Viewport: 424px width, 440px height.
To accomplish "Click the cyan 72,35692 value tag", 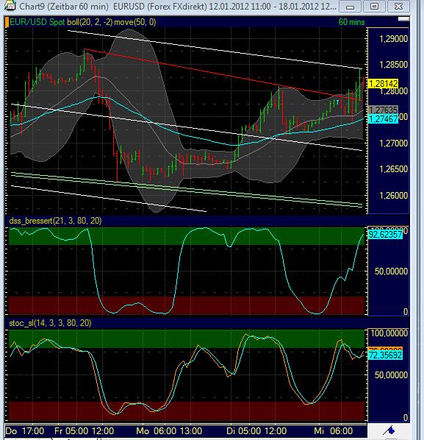I will point(385,355).
